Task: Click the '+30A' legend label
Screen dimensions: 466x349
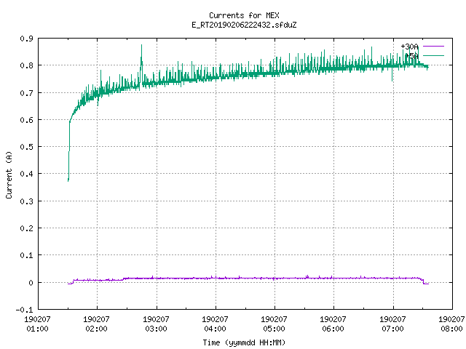Action: coord(409,47)
